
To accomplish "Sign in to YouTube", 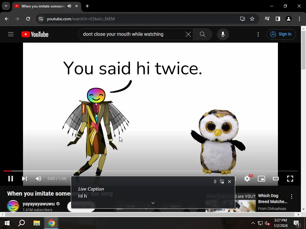I will 281,34.
